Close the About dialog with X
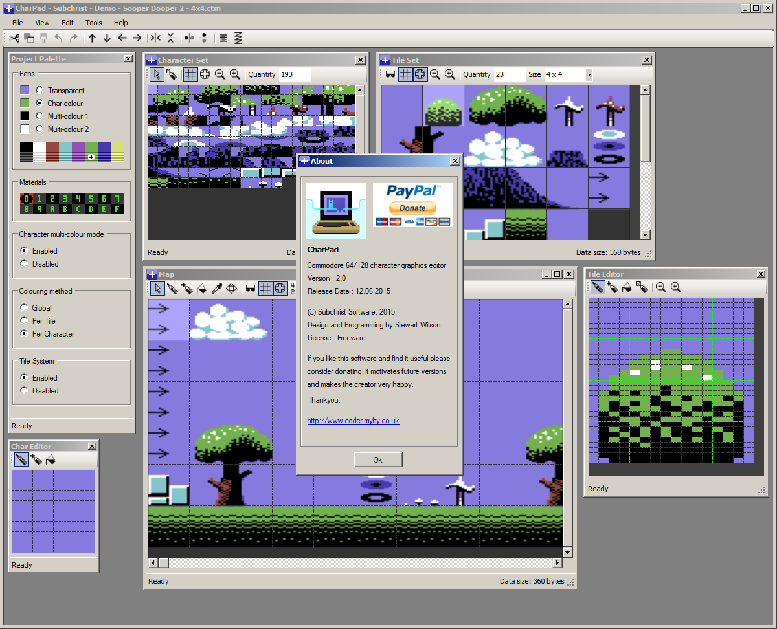Screen dimensions: 777x629 point(455,161)
